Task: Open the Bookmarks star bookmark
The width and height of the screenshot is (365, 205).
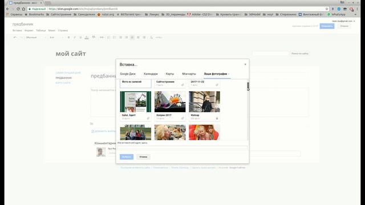Action: pos(34,14)
